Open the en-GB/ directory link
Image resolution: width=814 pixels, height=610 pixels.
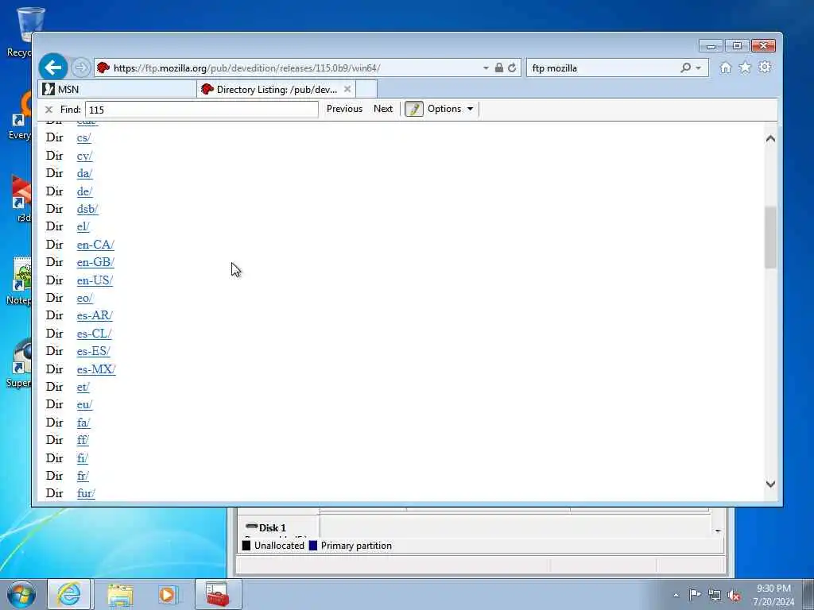(95, 262)
